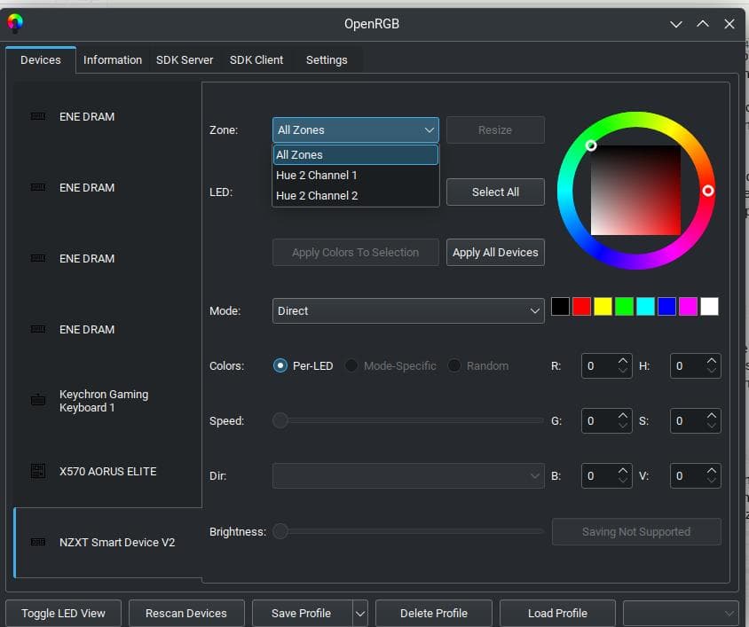The height and width of the screenshot is (627, 749).
Task: Select the second ENE DRAM device
Action: [x=107, y=188]
